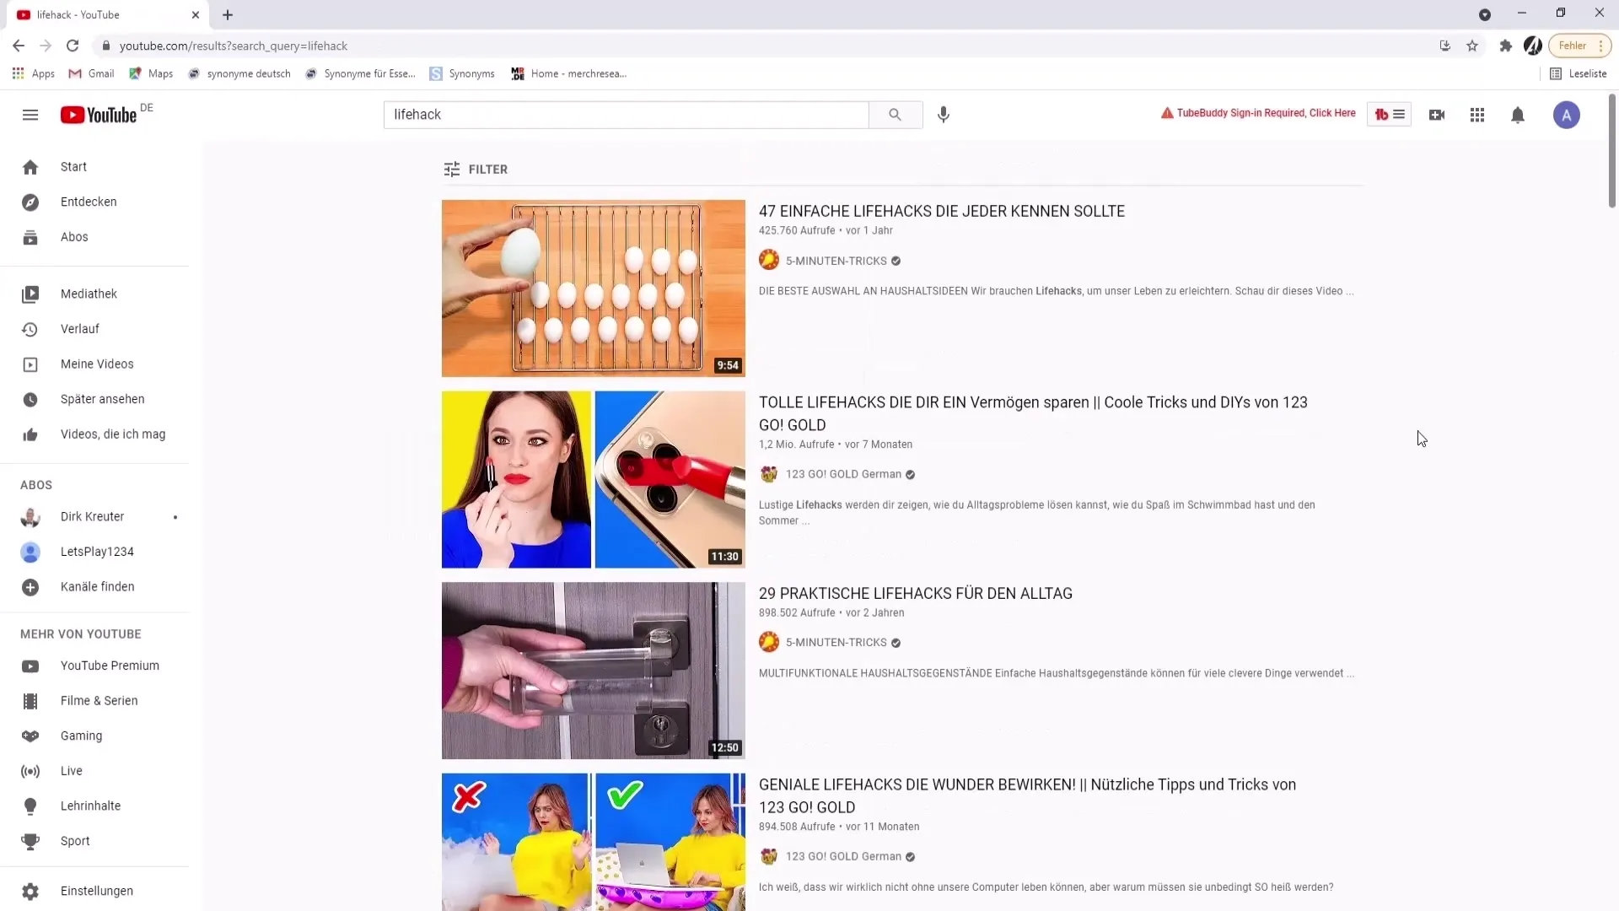Open Filme & Serien
Screen dimensions: 1619x911
(94, 701)
